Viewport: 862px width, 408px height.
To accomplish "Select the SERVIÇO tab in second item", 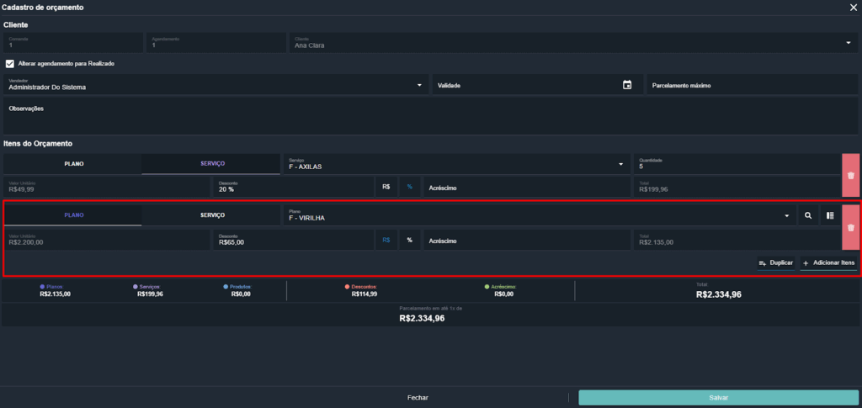I will pyautogui.click(x=211, y=215).
